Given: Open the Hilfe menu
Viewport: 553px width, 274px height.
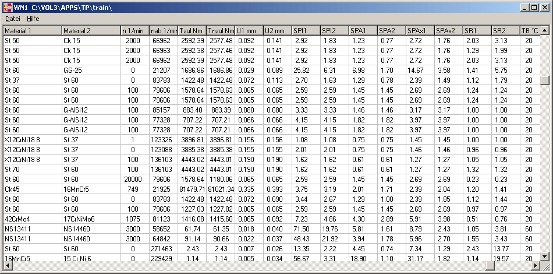Looking at the screenshot, I should coord(33,19).
